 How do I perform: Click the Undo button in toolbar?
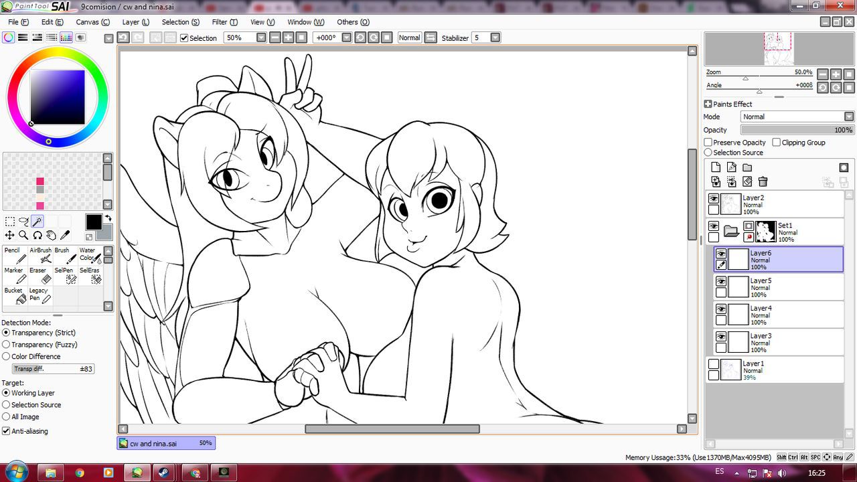[123, 37]
